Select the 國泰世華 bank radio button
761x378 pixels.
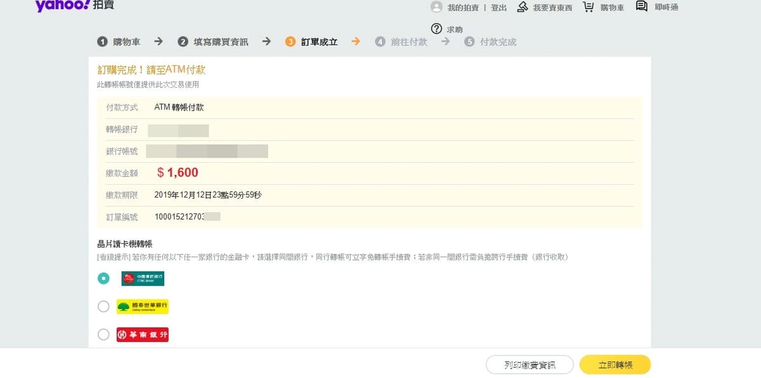click(103, 306)
